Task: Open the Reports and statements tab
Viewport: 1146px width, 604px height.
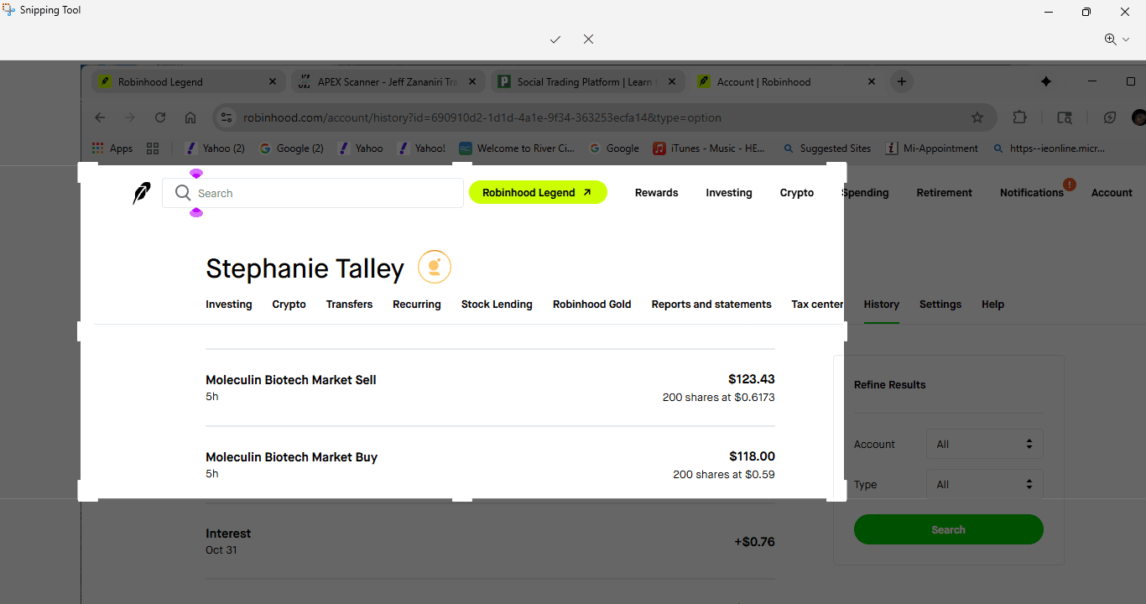Action: [711, 305]
